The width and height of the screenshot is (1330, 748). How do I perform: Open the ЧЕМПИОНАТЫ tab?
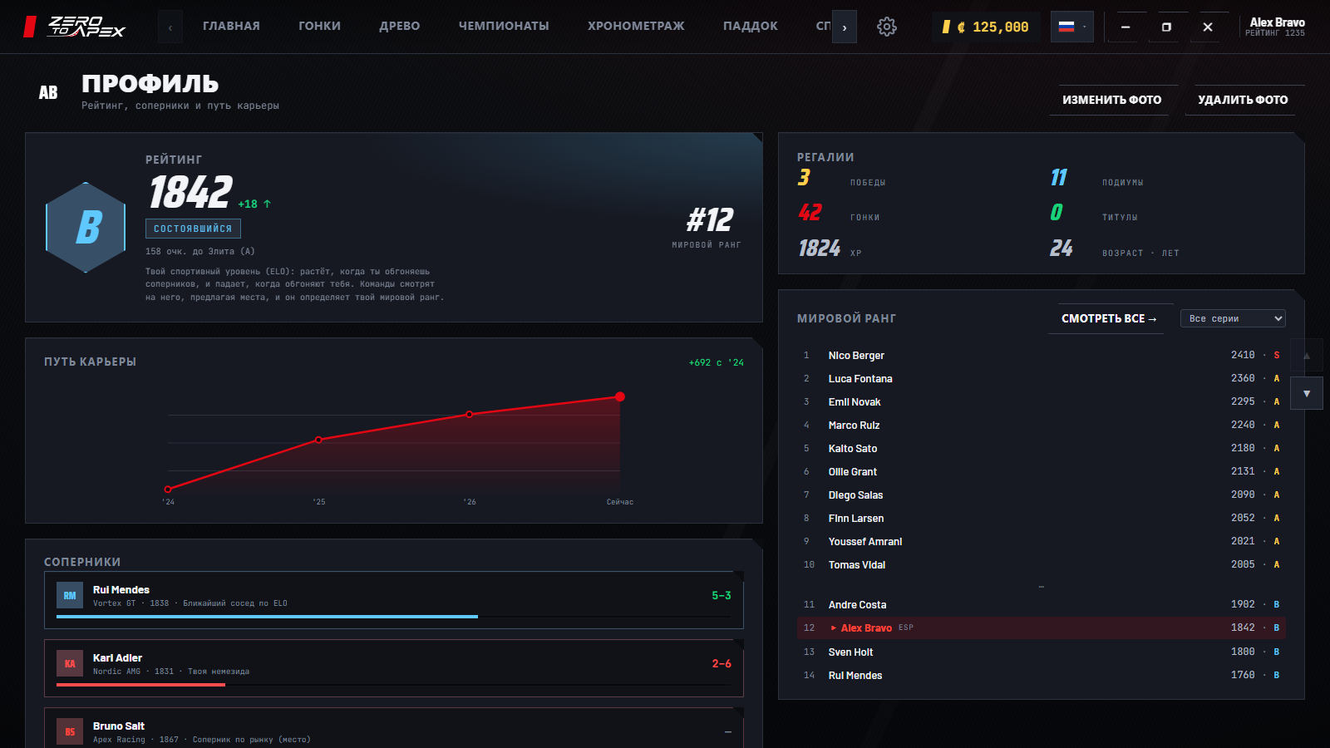tap(504, 27)
